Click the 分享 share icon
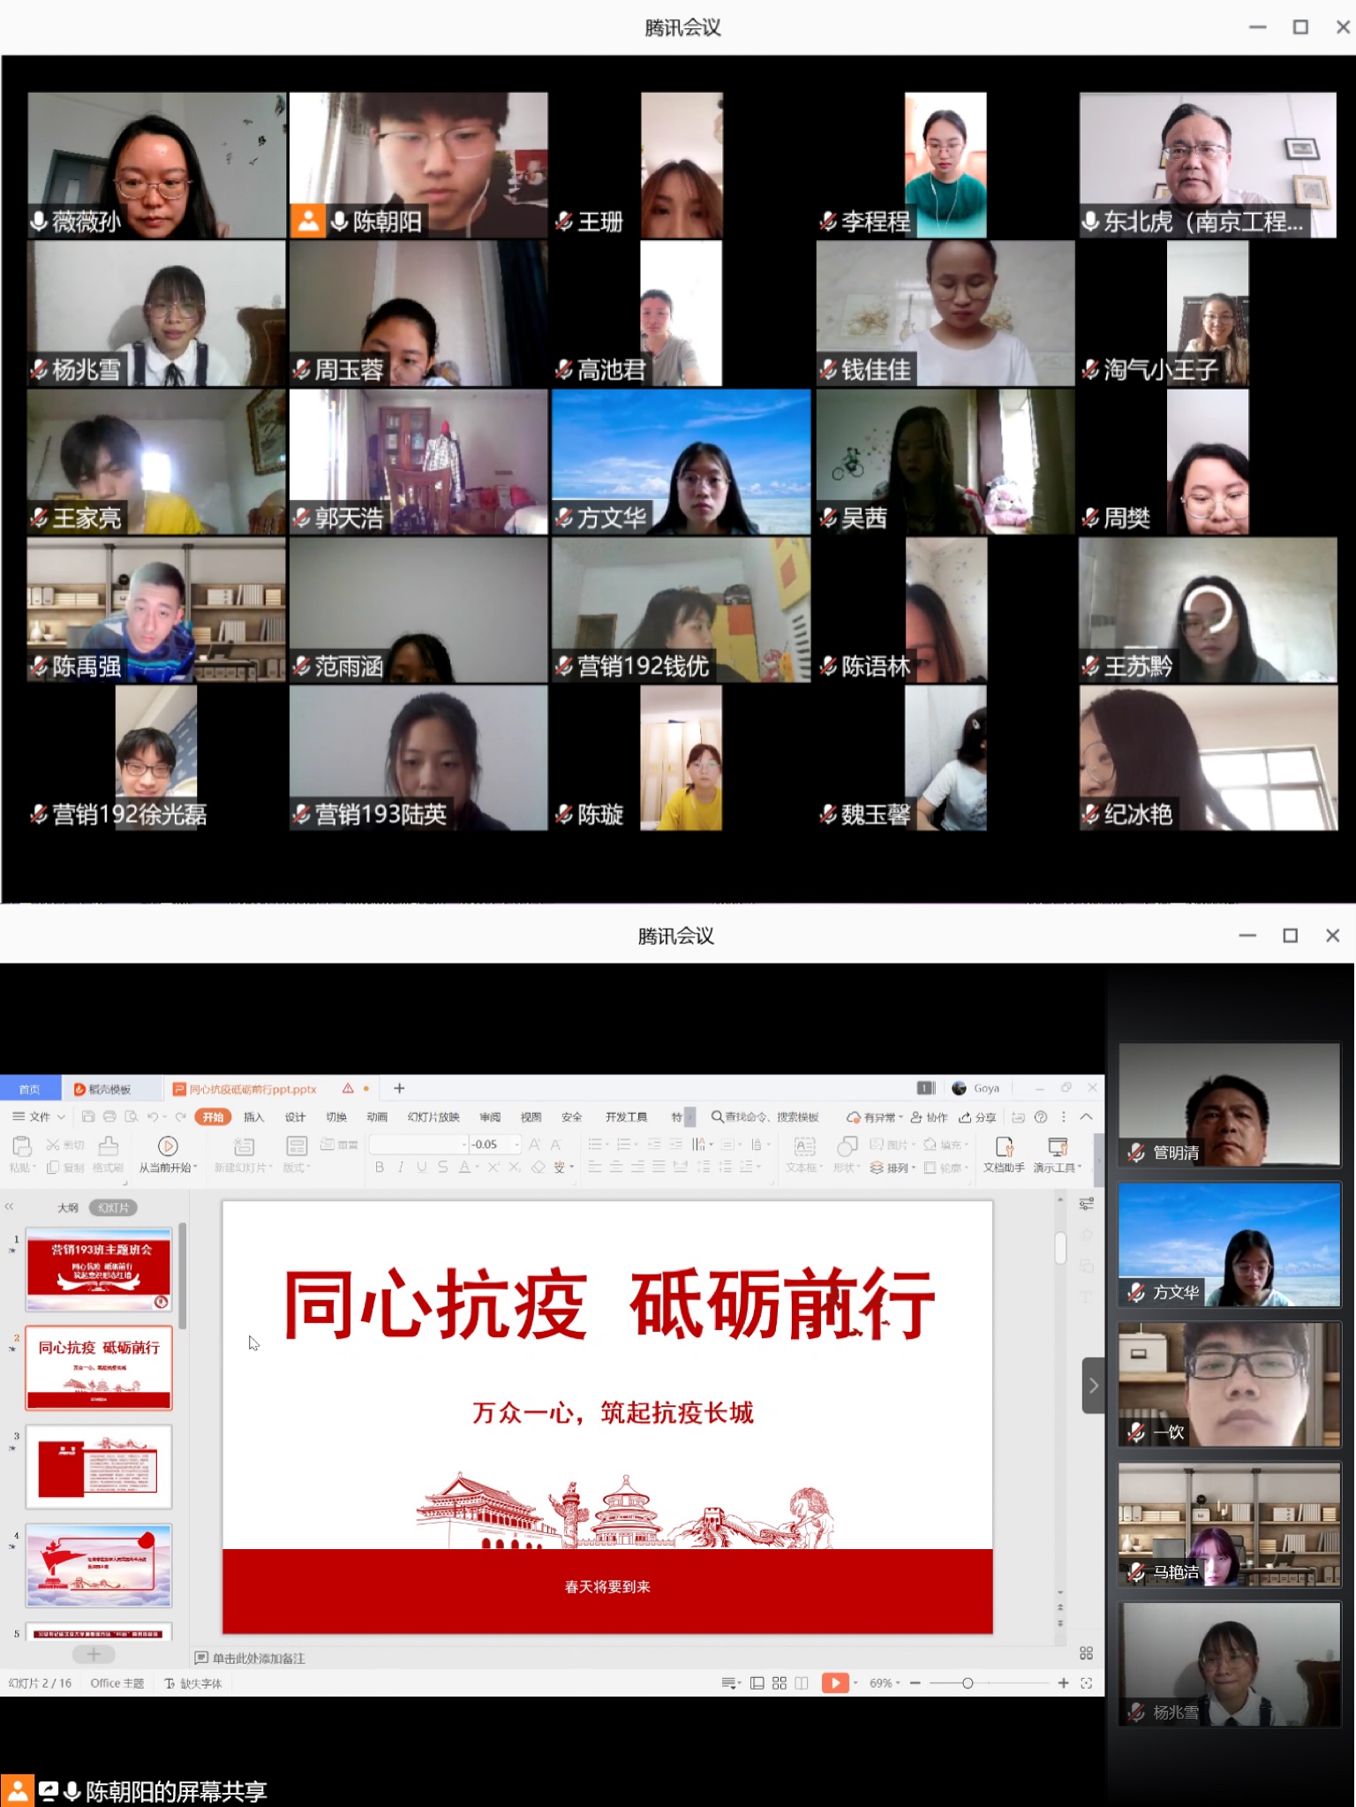 coord(977,1117)
